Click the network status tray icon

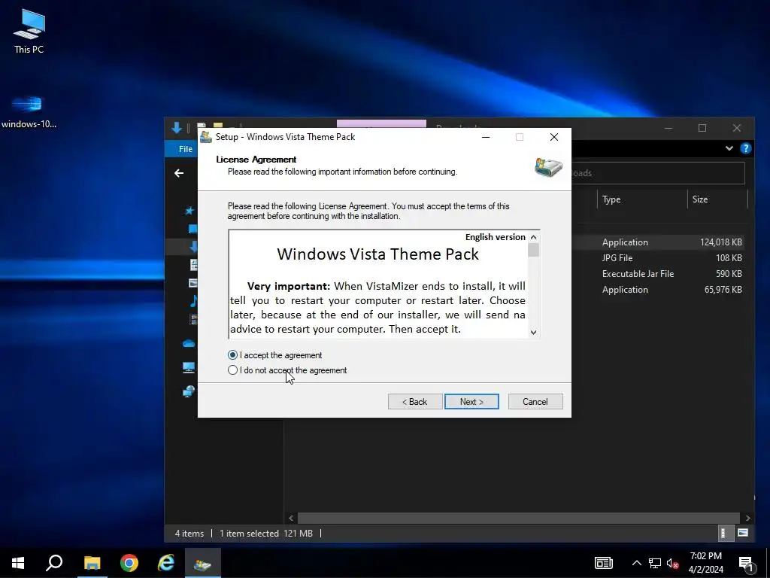pyautogui.click(x=655, y=563)
